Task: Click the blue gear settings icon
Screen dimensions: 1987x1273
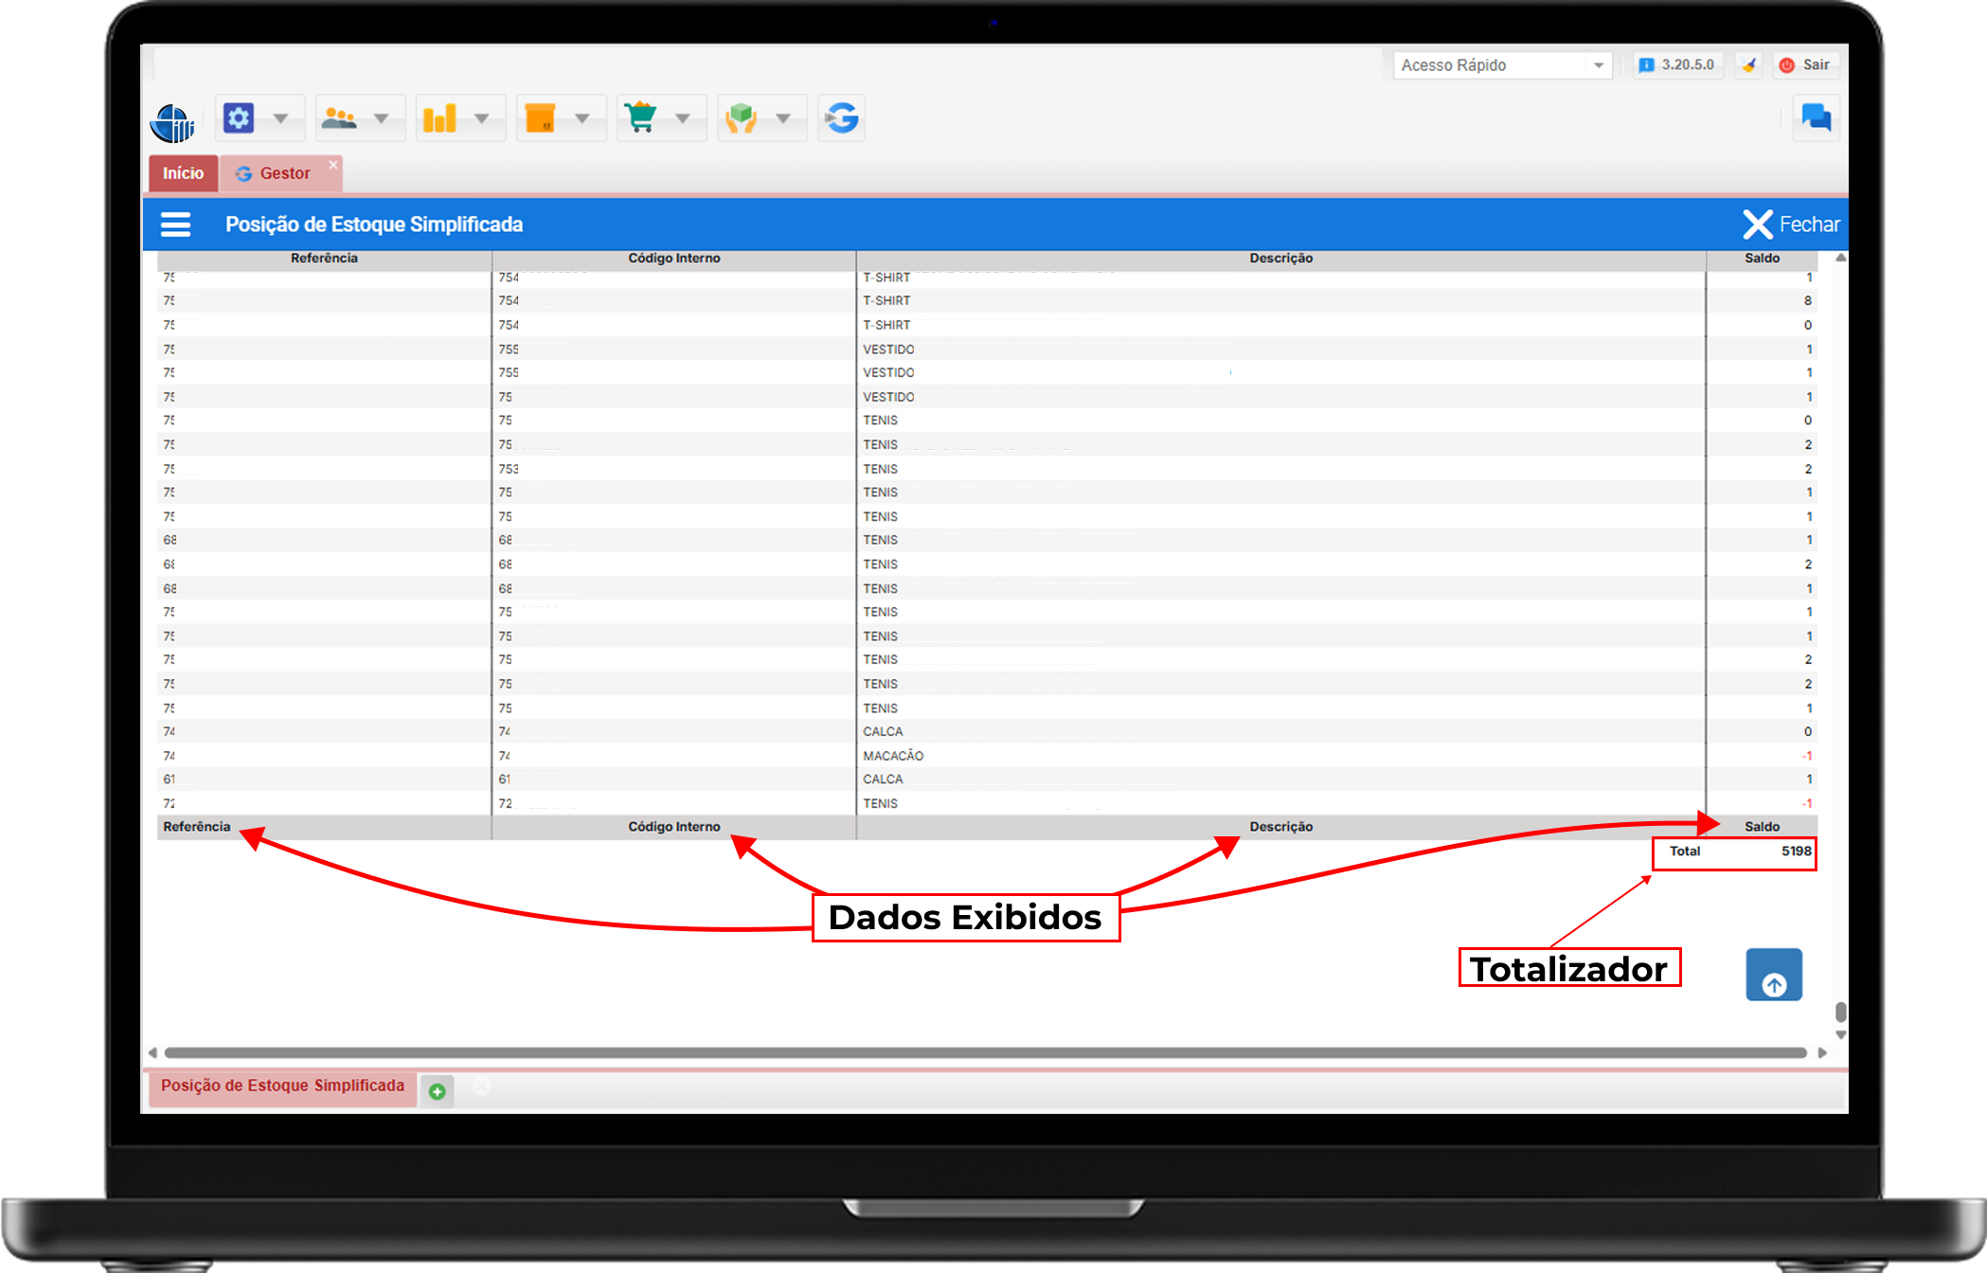Action: [239, 118]
